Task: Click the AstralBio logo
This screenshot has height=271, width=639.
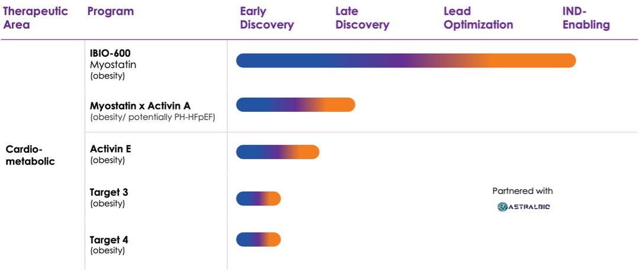Action: [524, 207]
